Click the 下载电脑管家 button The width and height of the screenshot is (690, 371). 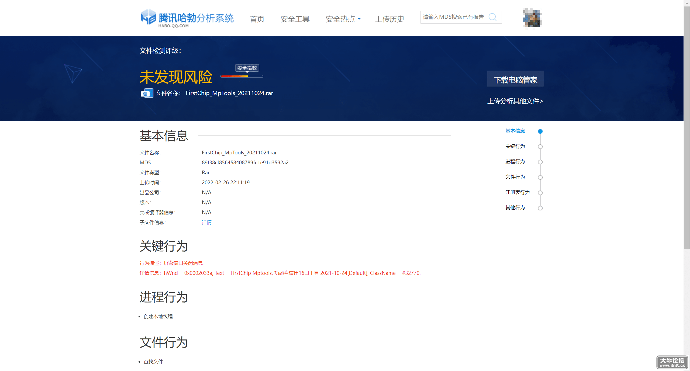tap(515, 79)
